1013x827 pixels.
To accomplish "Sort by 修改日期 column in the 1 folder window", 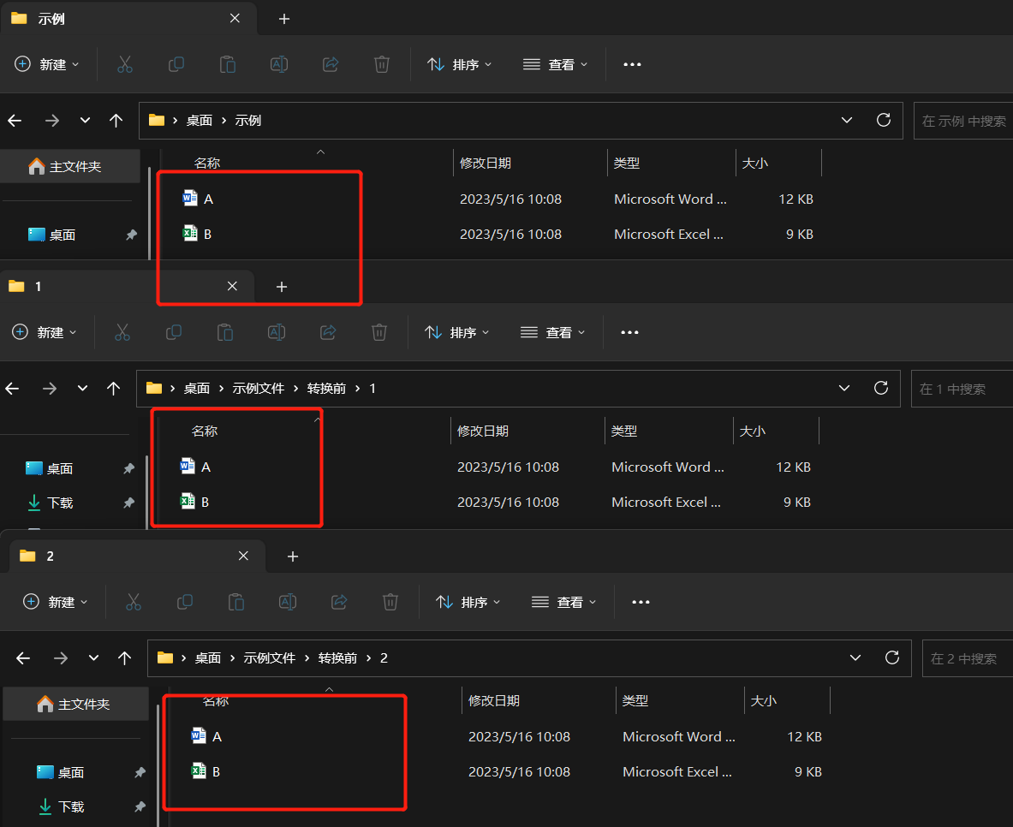I will pos(482,431).
